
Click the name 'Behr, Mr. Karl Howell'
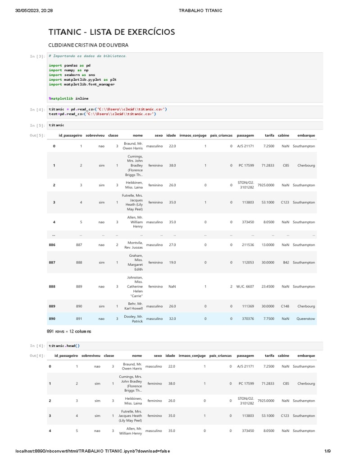coord(133,306)
